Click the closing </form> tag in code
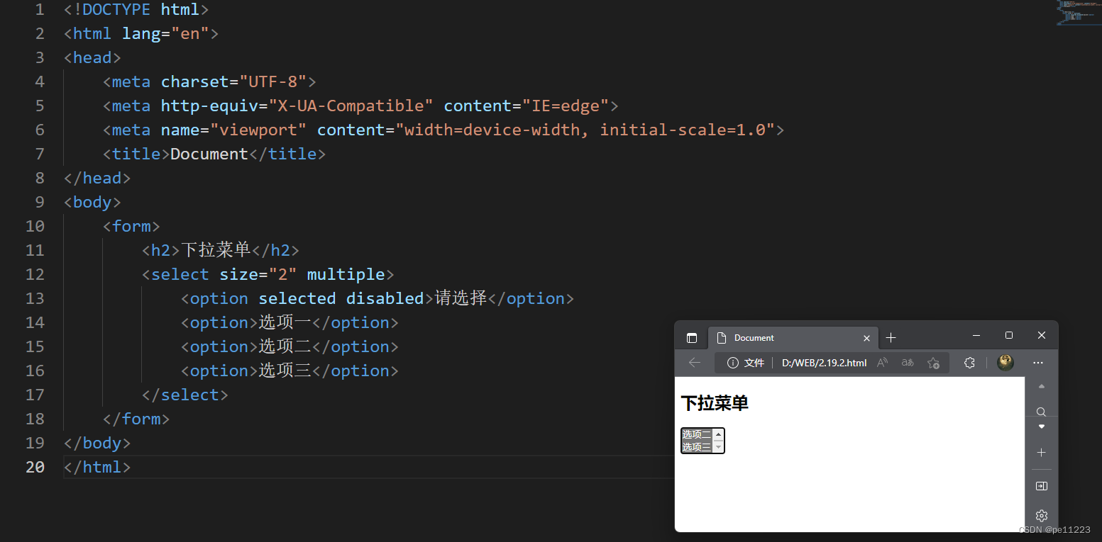Viewport: 1102px width, 542px height. click(136, 419)
